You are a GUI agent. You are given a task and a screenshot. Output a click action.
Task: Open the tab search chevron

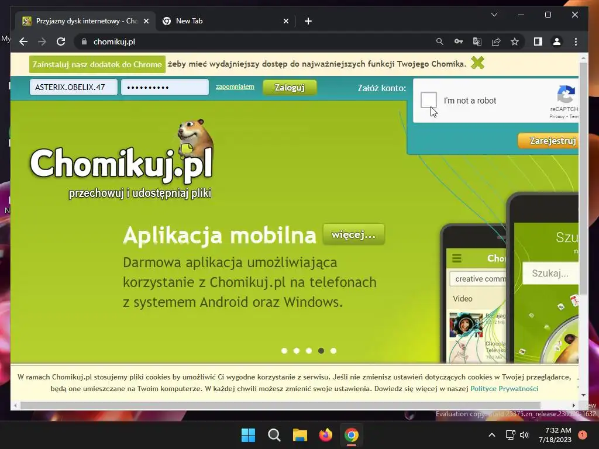click(494, 15)
